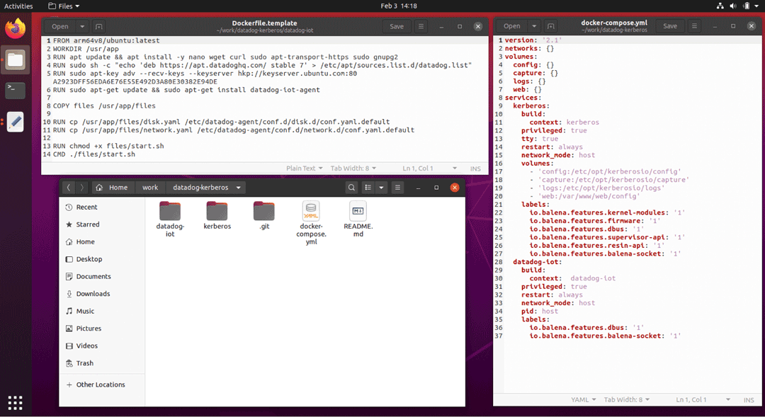Search within the datadog-kerberos folder
Screen dimensions: 765x417
pyautogui.click(x=351, y=188)
